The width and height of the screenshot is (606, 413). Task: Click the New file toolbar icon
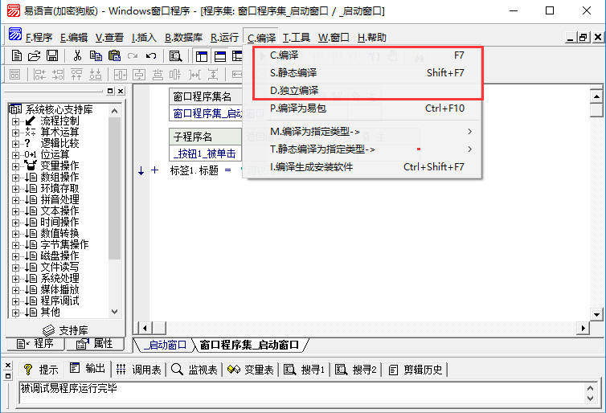(18, 55)
